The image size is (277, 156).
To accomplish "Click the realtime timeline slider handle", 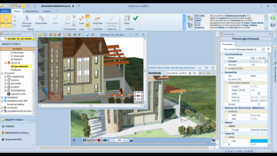I will coord(82,144).
